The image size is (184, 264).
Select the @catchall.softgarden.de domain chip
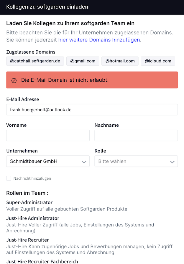(x=35, y=61)
